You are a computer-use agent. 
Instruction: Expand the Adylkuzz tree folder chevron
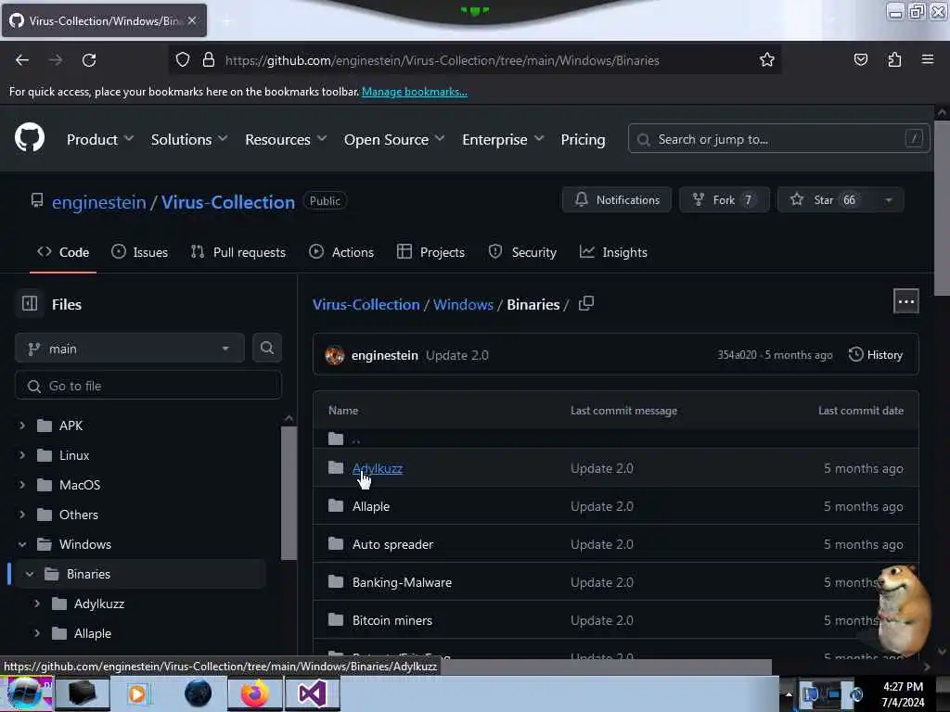point(37,604)
